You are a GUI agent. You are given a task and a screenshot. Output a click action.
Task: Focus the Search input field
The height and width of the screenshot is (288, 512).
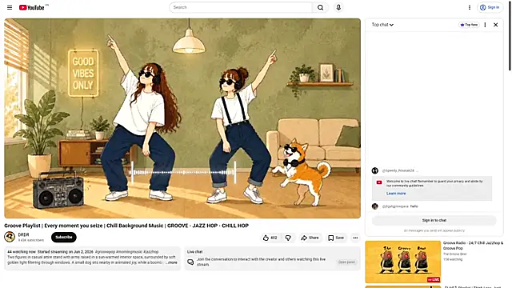241,7
